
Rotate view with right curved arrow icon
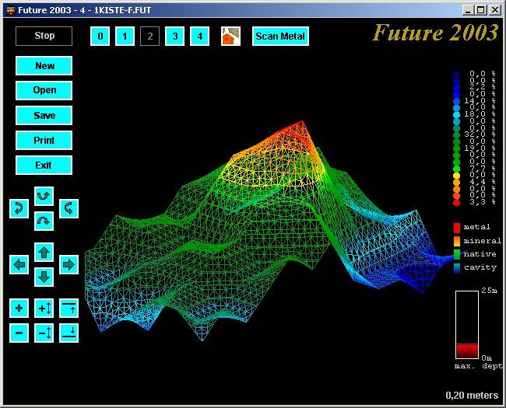[x=69, y=208]
